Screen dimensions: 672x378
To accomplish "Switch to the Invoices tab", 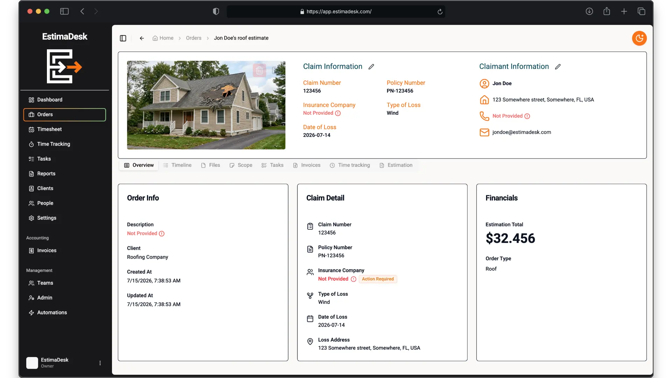I will pos(307,165).
